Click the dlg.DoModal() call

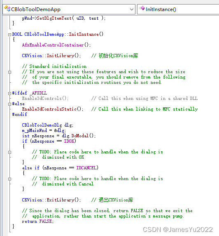(x=79, y=136)
